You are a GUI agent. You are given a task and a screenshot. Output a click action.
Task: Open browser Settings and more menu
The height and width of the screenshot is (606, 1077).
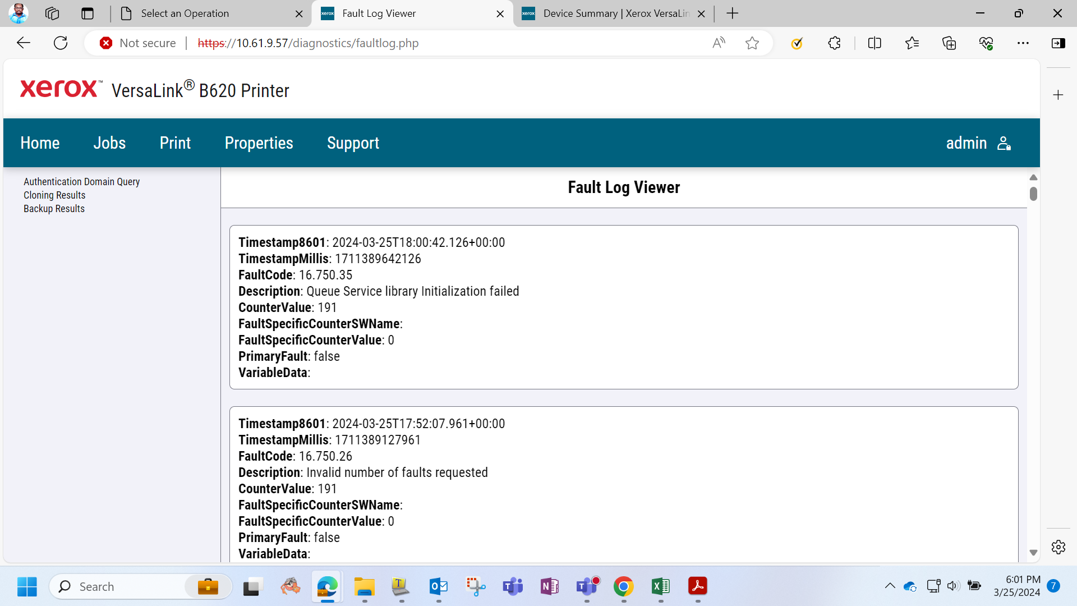(x=1023, y=43)
